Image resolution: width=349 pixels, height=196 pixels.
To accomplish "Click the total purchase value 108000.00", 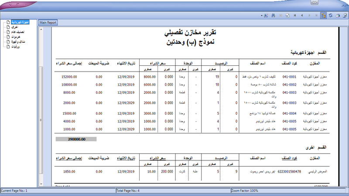I will click(69, 84).
